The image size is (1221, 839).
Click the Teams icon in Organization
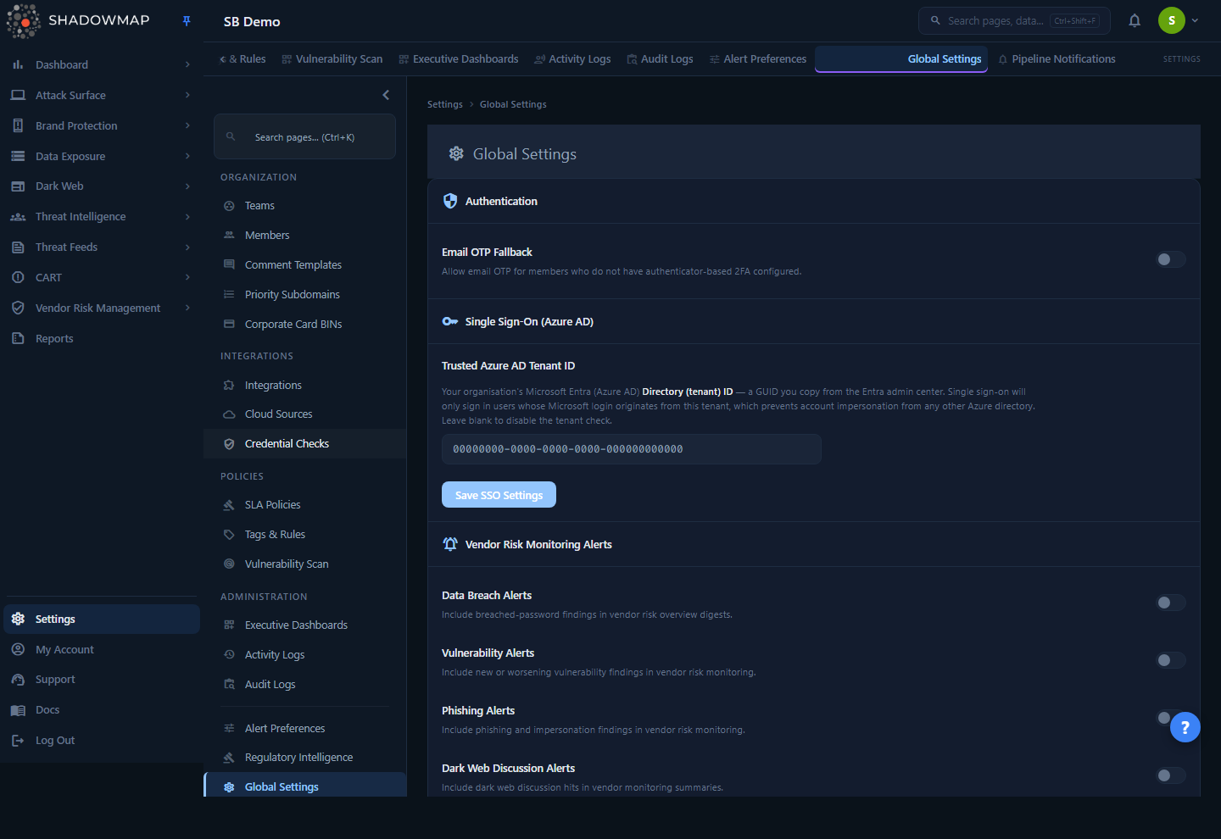click(x=229, y=206)
